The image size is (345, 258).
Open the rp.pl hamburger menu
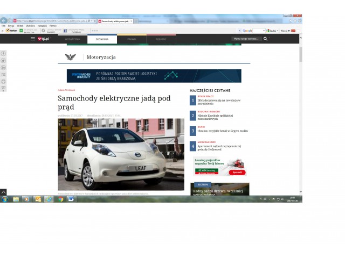[x=33, y=39]
